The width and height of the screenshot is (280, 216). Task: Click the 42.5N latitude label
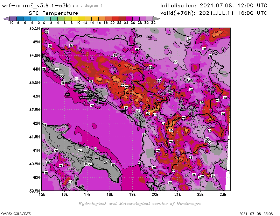[35, 110]
